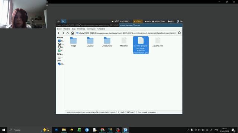Click the webcam video thumbnail
Screen dimensions: 238x133
(23, 14)
